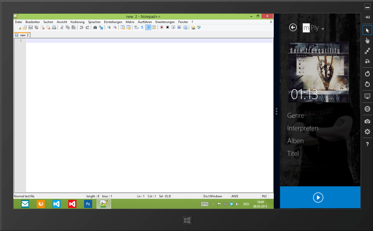The image size is (373, 231).
Task: Expand the mPly title dropdown chevron
Action: 323,28
